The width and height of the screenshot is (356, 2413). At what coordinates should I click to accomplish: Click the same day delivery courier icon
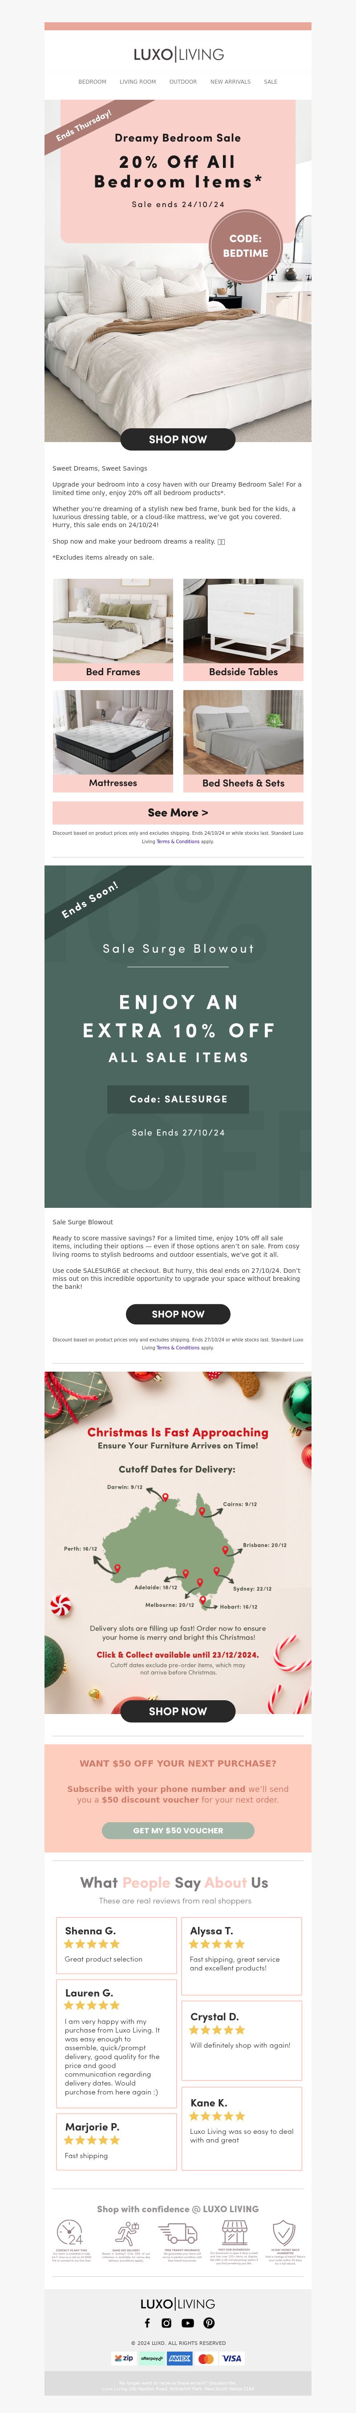click(125, 2231)
